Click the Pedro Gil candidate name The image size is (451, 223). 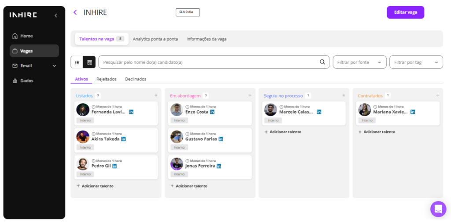tap(101, 166)
